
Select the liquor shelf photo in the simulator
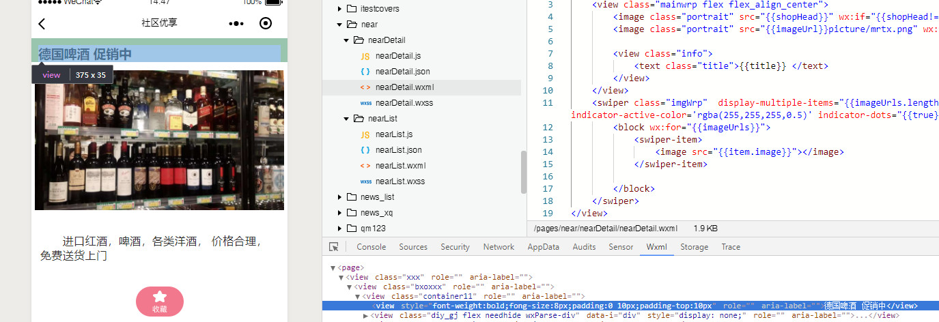pos(159,140)
